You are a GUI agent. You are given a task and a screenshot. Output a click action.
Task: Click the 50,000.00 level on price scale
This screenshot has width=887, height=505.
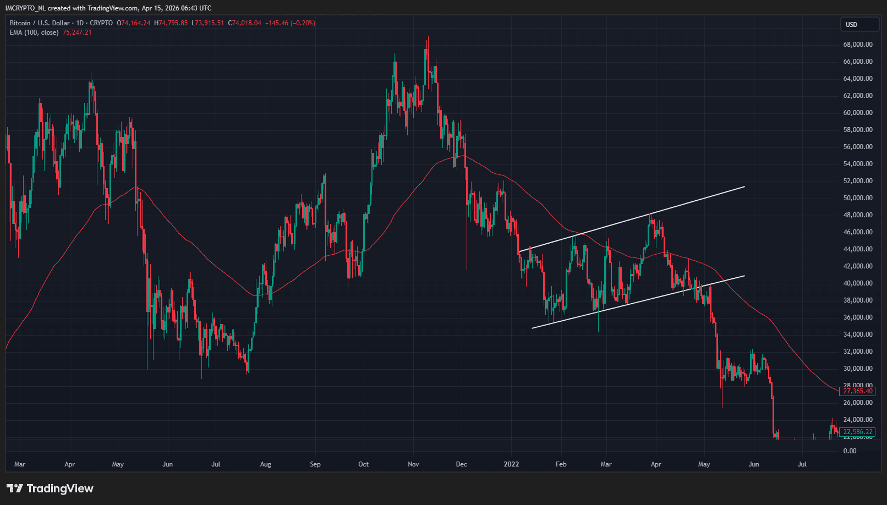point(857,198)
